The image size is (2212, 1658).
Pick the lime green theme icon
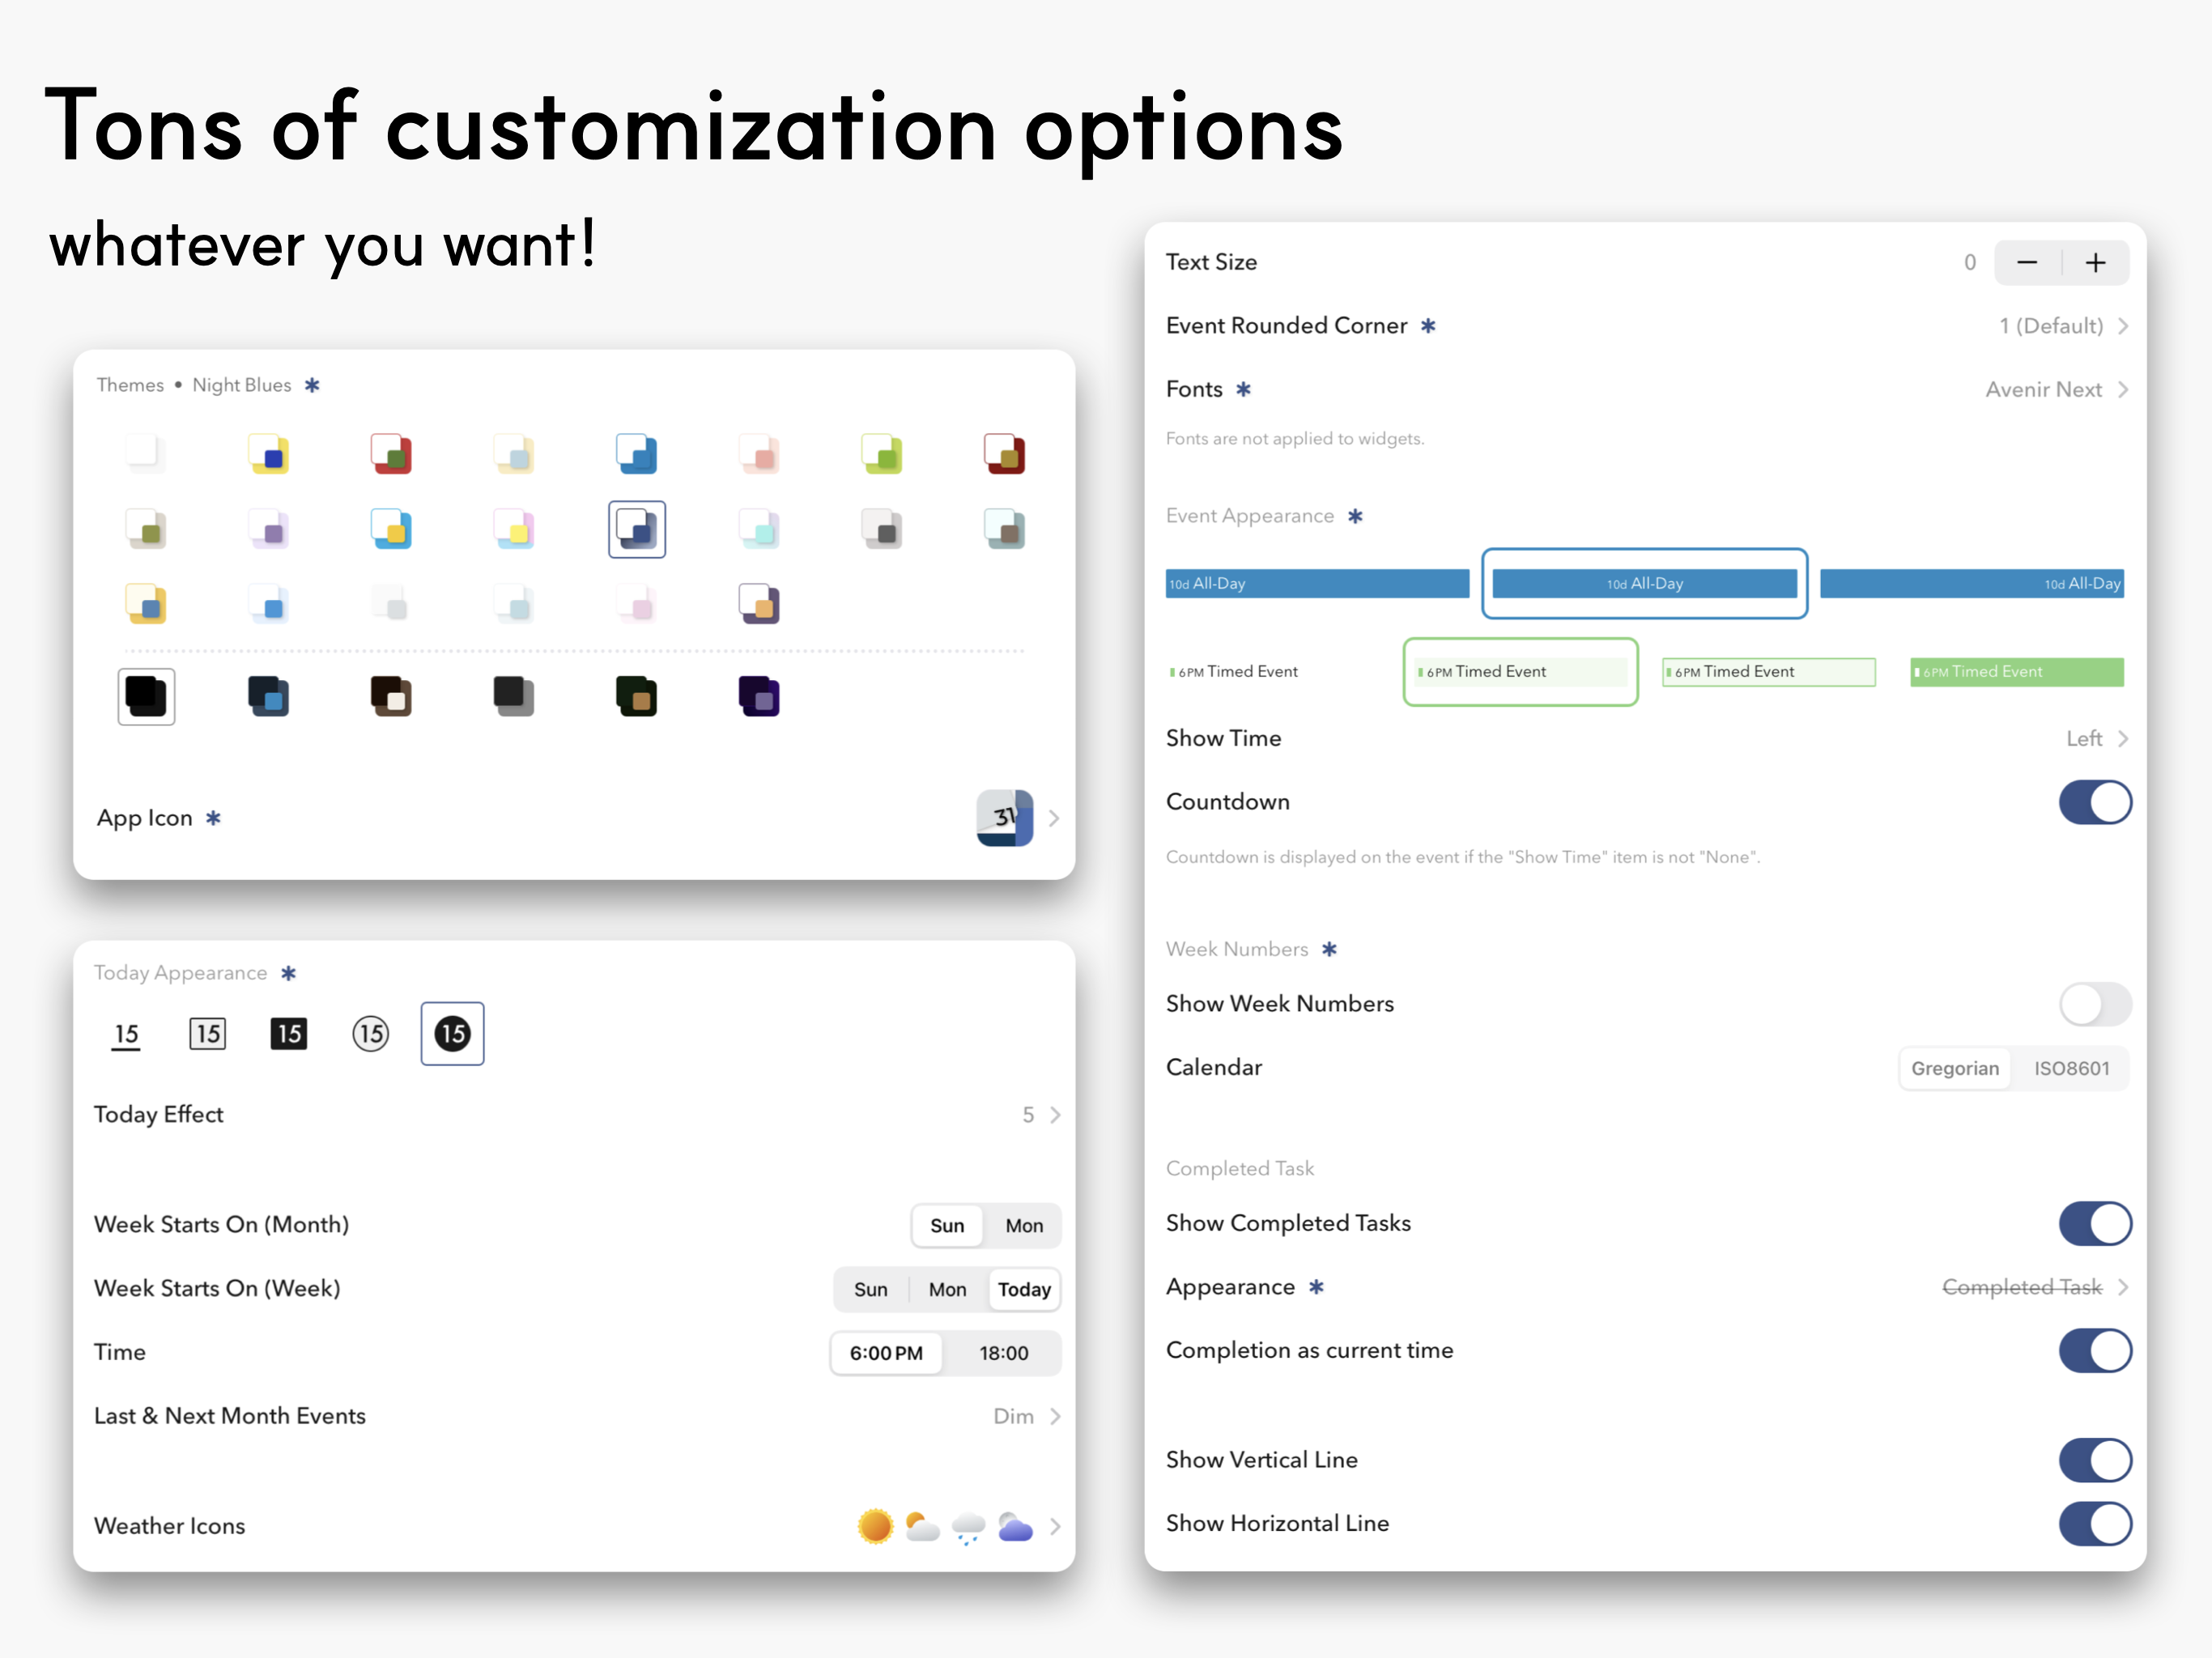pos(882,454)
